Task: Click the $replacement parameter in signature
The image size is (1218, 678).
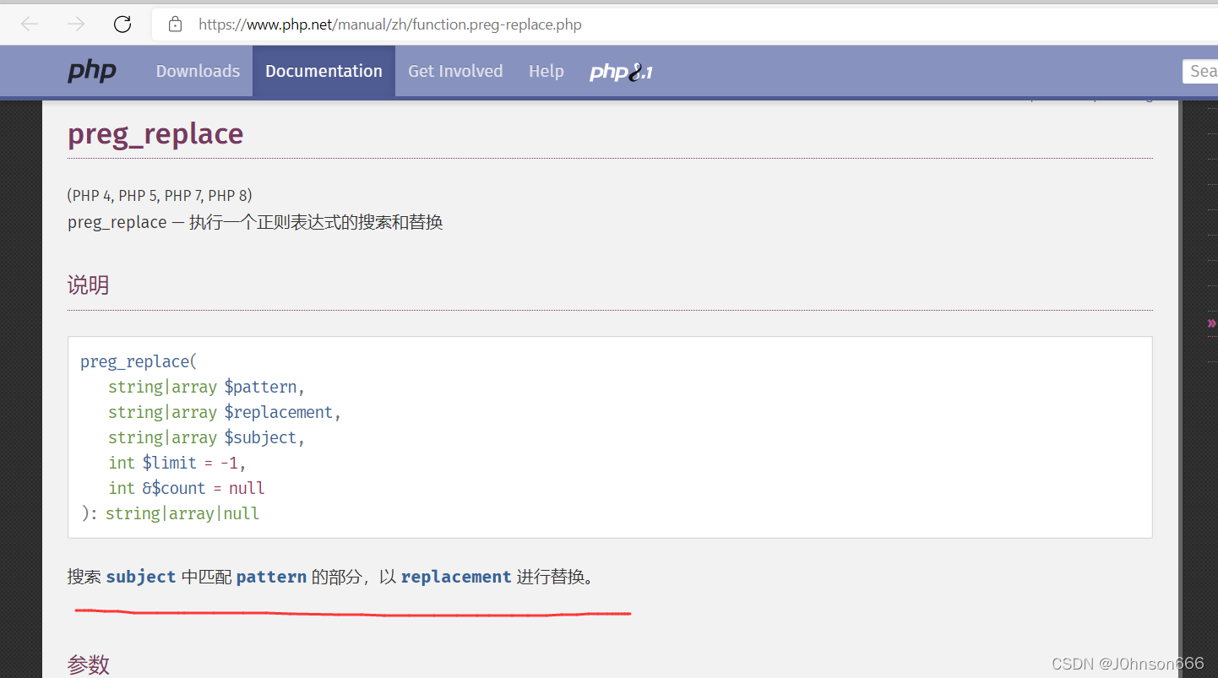Action: click(x=279, y=412)
